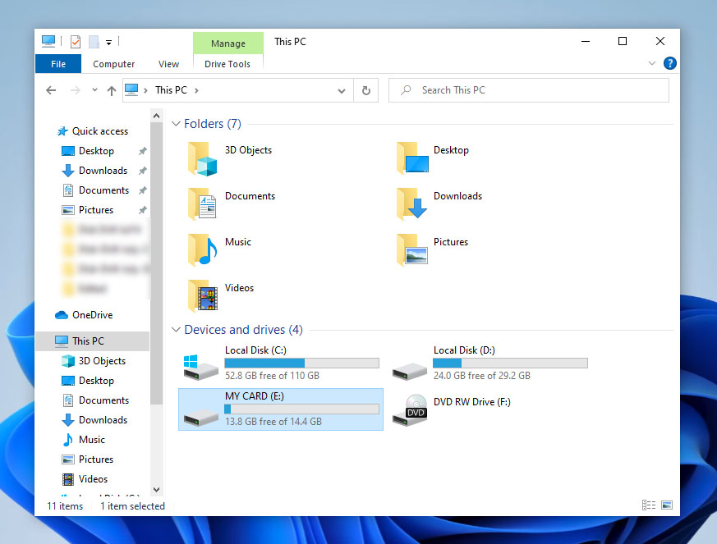Open the Music folder icon
The height and width of the screenshot is (544, 717).
(200, 250)
